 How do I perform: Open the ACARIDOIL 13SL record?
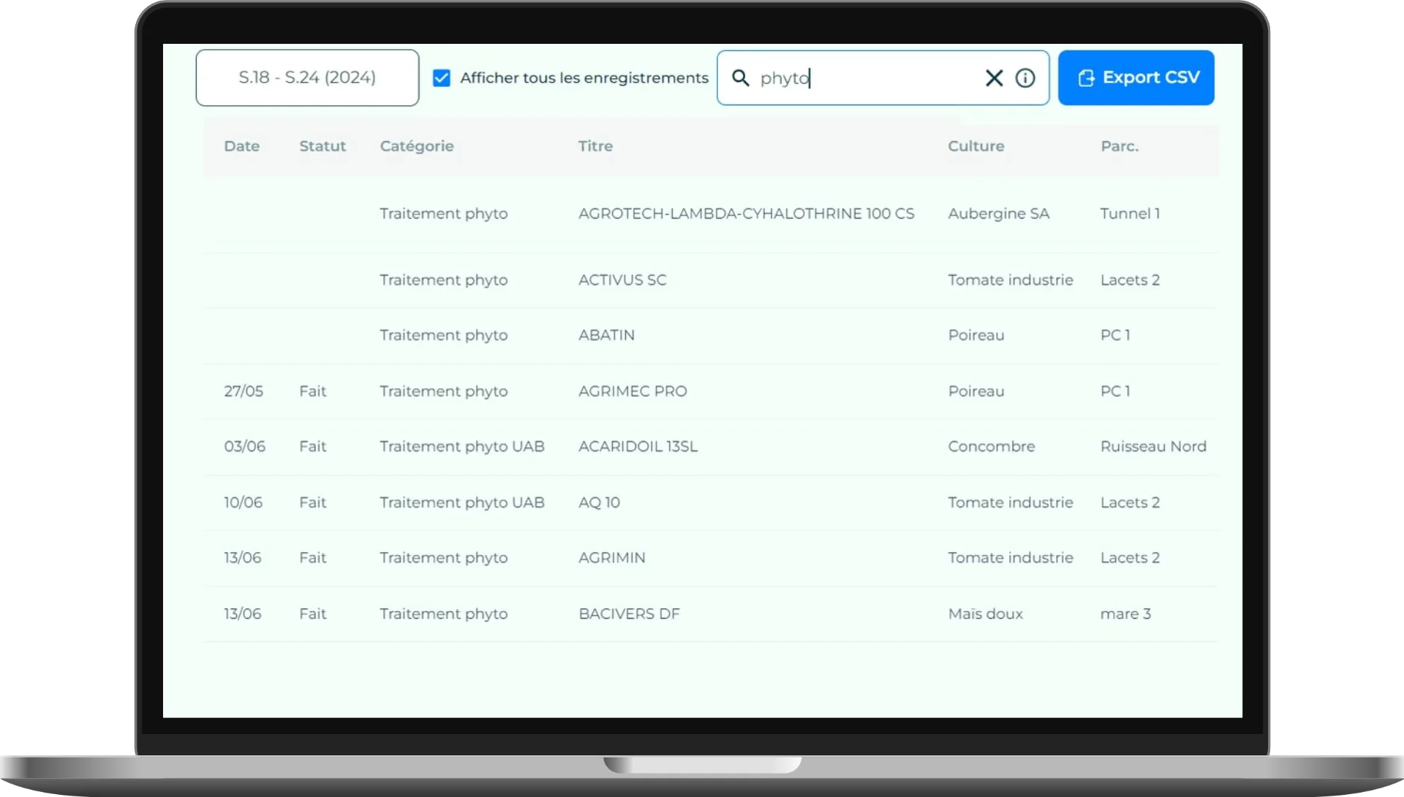click(x=638, y=447)
